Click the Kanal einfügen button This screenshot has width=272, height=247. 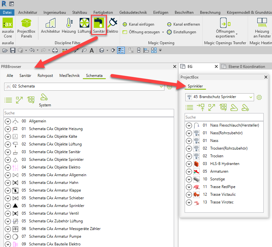point(139,24)
